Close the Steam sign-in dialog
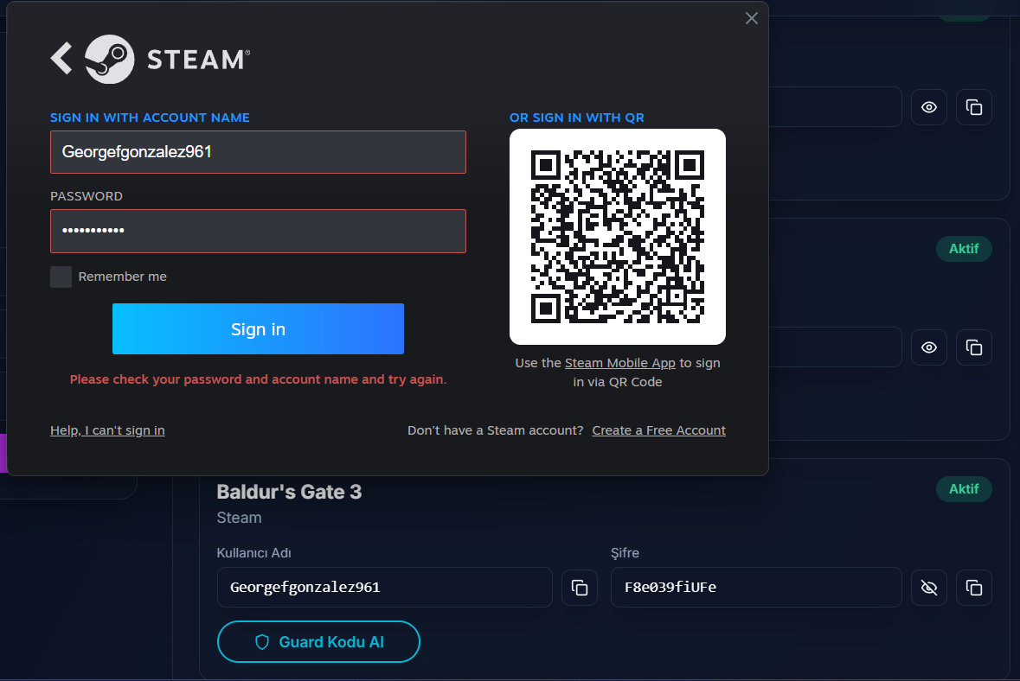1020x681 pixels. 751,18
